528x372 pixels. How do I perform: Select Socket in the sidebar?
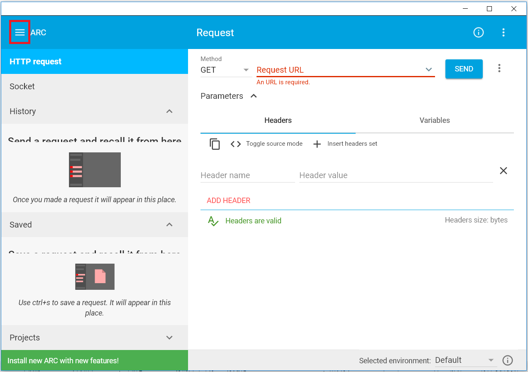(95, 86)
